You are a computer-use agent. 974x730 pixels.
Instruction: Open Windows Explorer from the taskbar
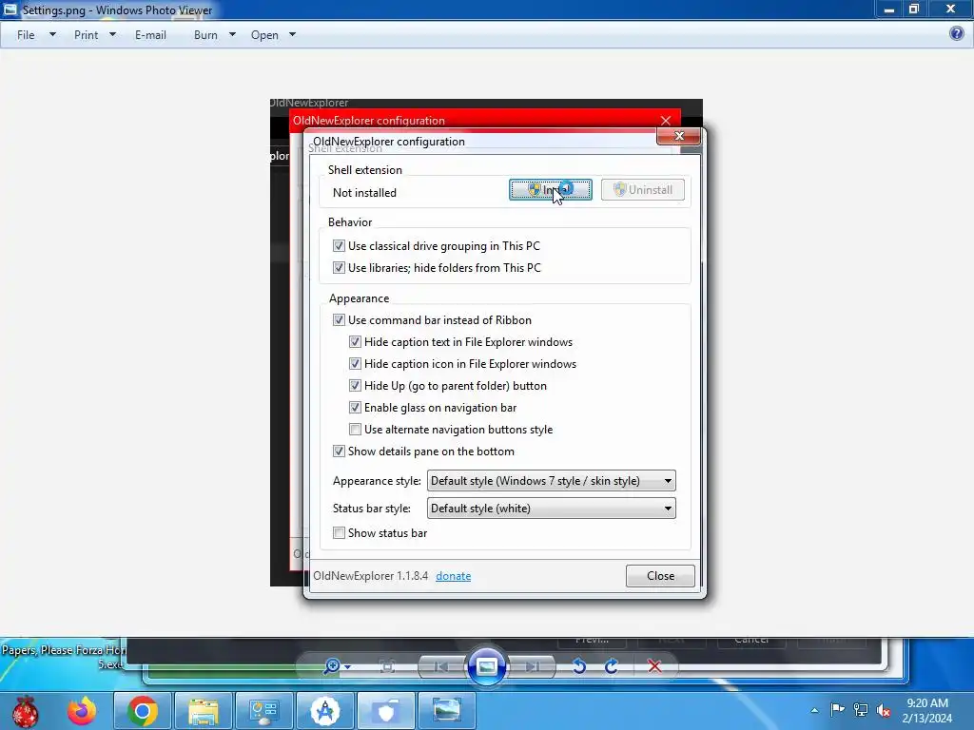pyautogui.click(x=204, y=711)
